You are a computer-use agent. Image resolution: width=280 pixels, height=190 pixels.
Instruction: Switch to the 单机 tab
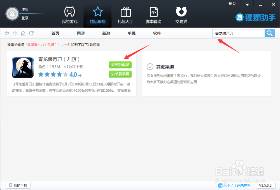(132, 33)
